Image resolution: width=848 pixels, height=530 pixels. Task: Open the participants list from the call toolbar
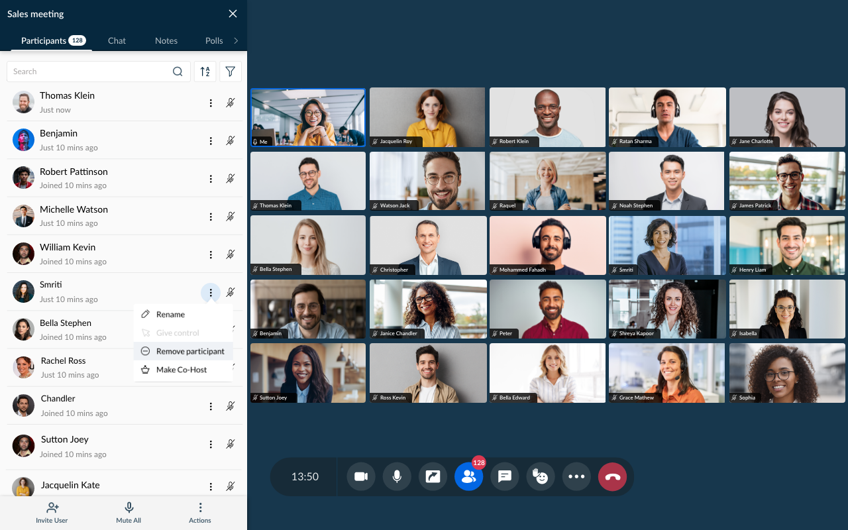468,476
